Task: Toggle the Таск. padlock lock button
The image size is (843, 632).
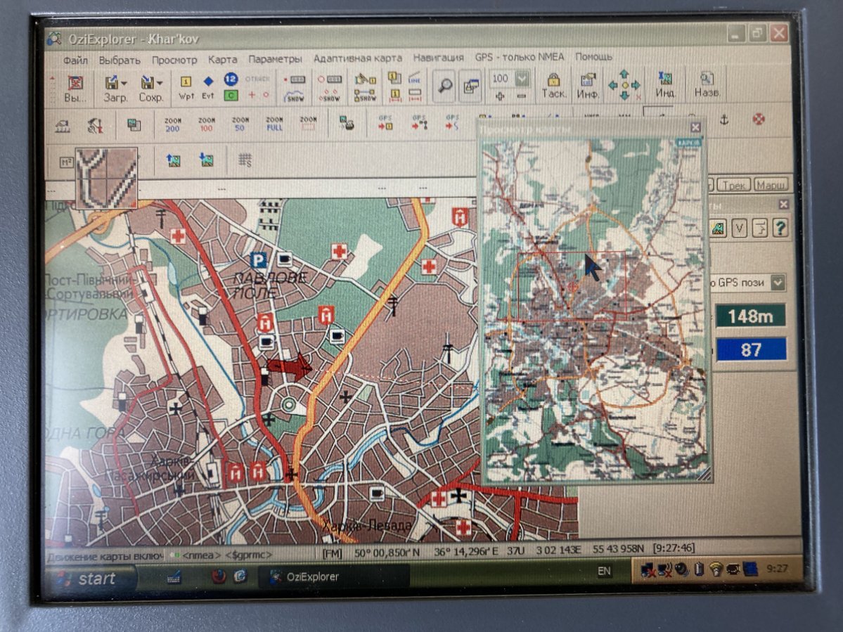Action: pos(553,86)
